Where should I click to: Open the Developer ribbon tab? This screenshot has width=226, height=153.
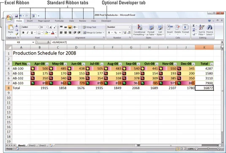tap(106, 21)
